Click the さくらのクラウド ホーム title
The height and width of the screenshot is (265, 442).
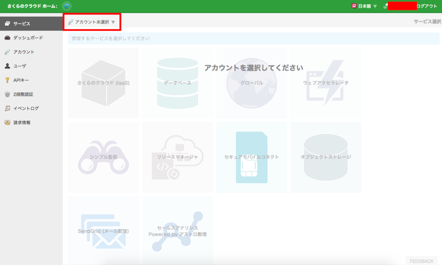[32, 6]
